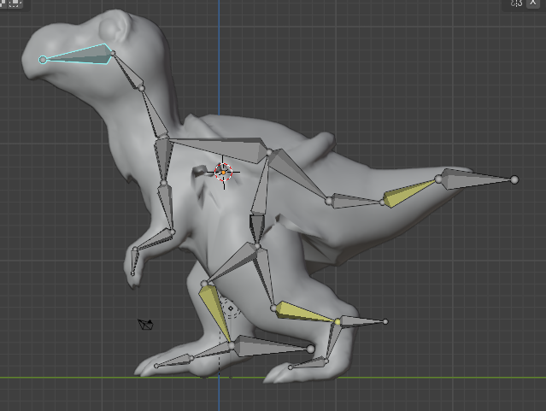The image size is (546, 411).
Task: Select the dashed-circle light object
Action: [x=231, y=308]
